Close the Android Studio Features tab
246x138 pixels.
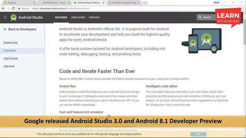(x=103, y=3)
